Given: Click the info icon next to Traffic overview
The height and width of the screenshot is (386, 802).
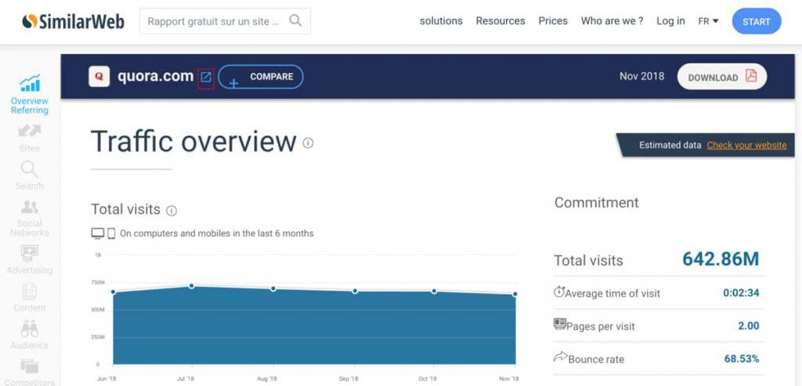Looking at the screenshot, I should click(x=308, y=143).
